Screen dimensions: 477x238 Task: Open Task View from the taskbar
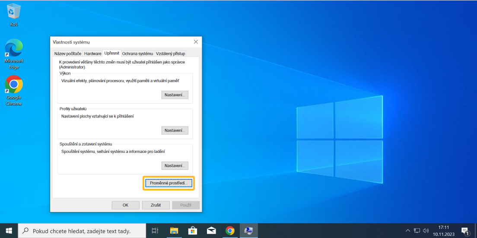click(x=155, y=231)
